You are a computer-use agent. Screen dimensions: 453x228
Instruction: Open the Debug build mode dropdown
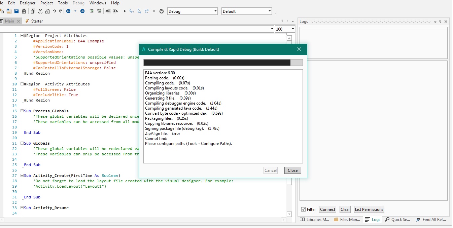click(x=215, y=11)
